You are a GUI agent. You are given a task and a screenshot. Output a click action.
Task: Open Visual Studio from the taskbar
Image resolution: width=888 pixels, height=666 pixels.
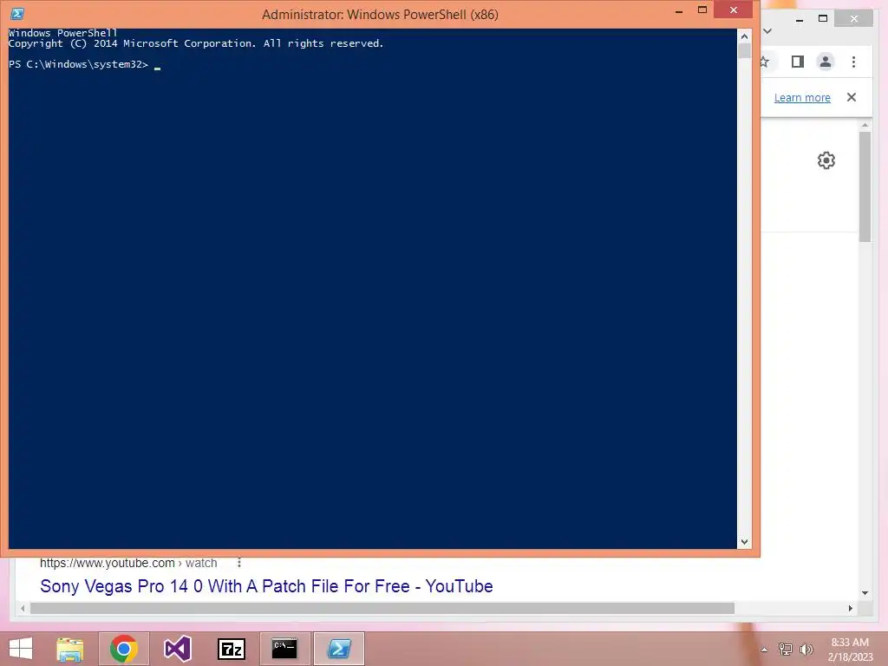click(178, 649)
